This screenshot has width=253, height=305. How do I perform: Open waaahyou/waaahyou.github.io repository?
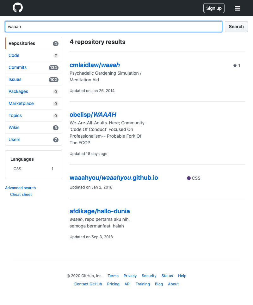click(114, 177)
